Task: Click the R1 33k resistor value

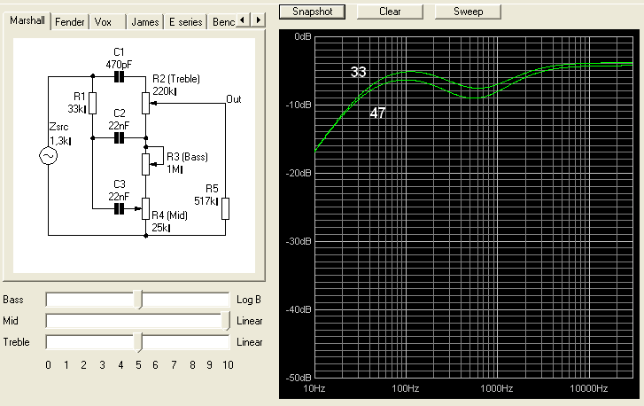Action: tap(75, 109)
